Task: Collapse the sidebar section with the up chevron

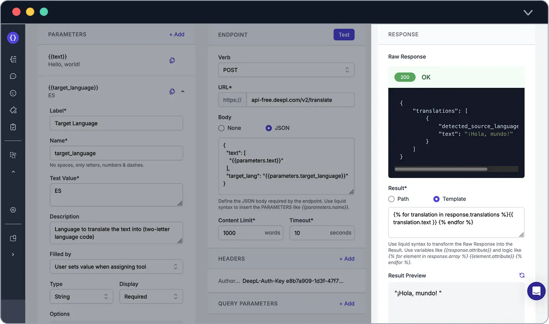Action: 13,172
